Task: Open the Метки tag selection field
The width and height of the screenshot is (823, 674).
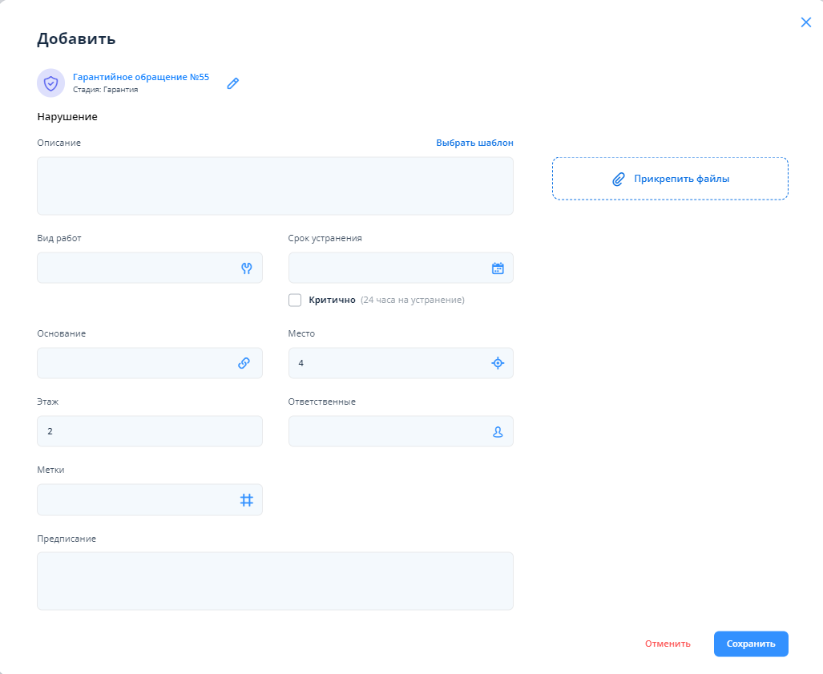Action: pyautogui.click(x=136, y=500)
